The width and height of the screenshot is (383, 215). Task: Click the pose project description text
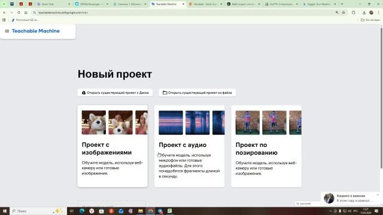point(266,168)
